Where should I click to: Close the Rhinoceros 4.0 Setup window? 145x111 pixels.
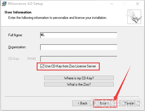pos(138,4)
